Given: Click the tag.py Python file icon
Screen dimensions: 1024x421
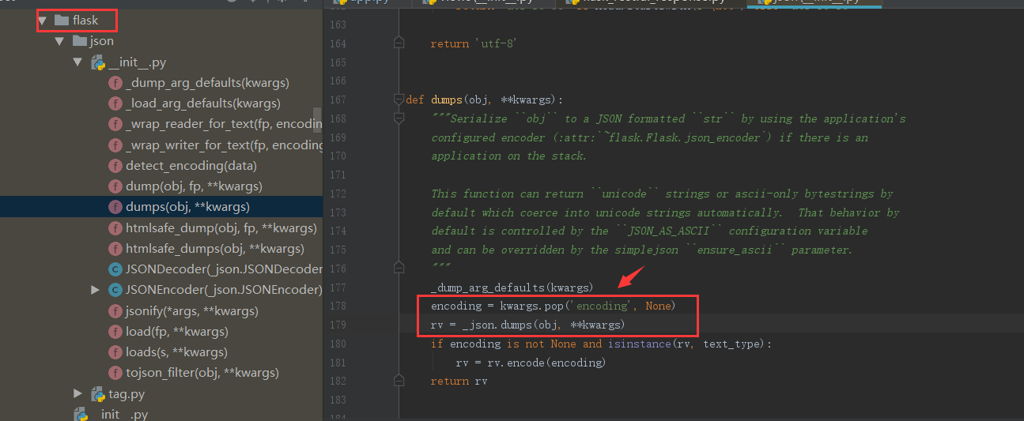Looking at the screenshot, I should coord(98,394).
